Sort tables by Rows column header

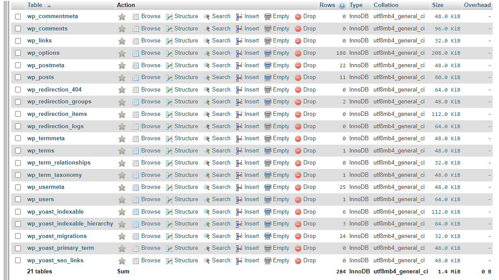coord(327,5)
